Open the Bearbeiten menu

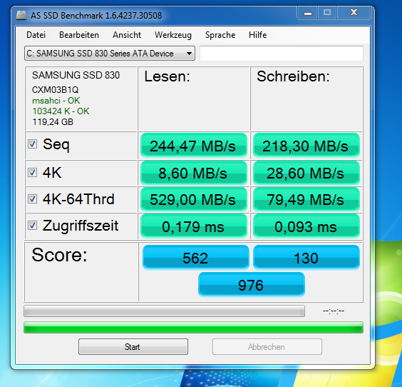click(79, 35)
